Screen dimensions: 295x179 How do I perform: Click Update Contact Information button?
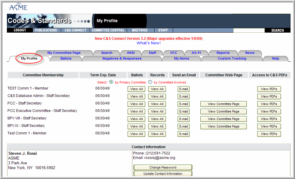click(x=163, y=174)
